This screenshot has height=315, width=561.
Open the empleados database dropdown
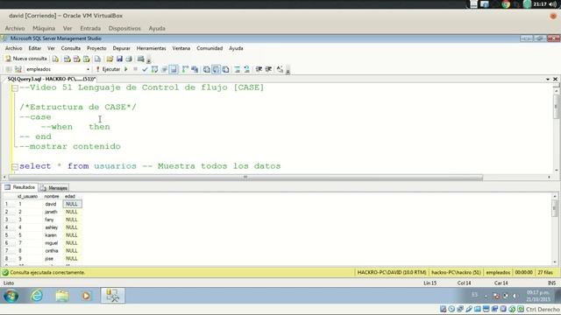[89, 69]
